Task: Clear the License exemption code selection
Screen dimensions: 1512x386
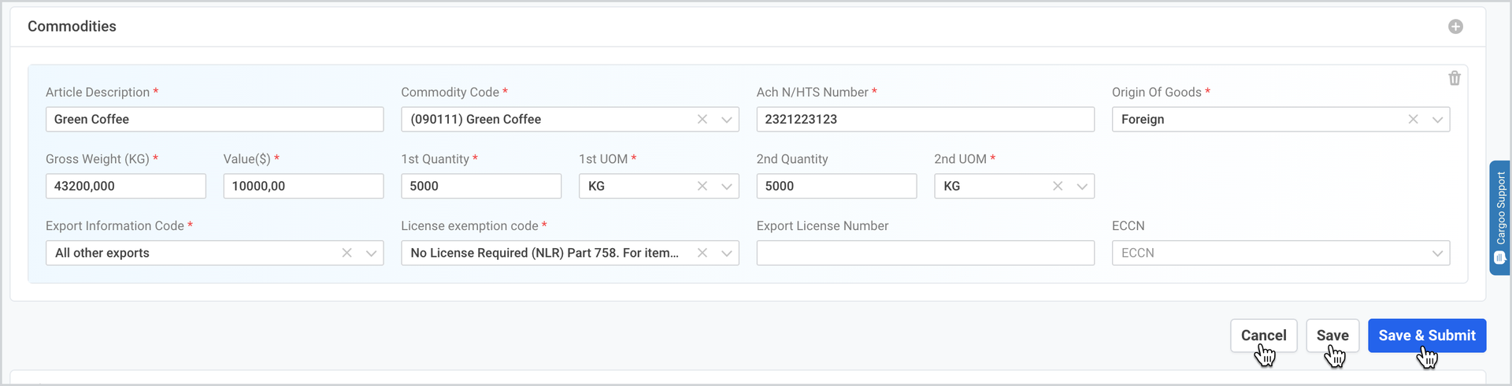Action: [702, 253]
